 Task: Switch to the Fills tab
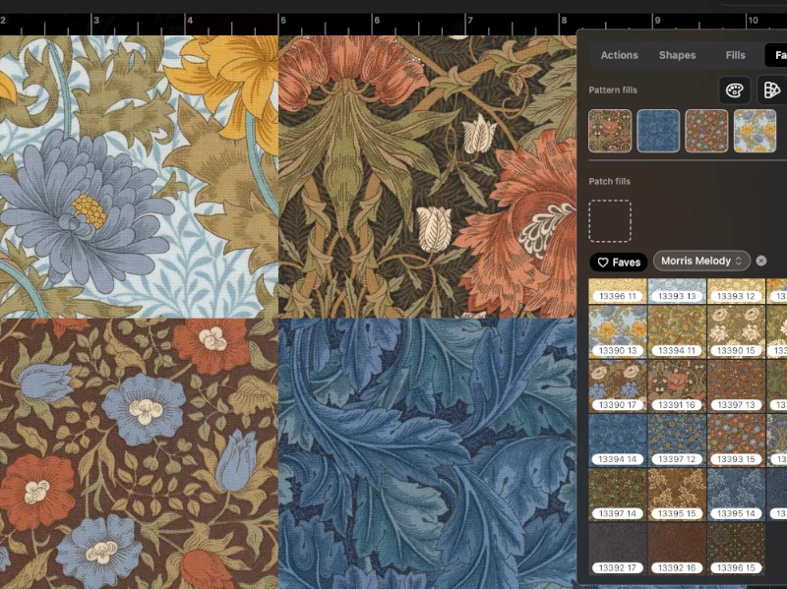click(x=735, y=55)
